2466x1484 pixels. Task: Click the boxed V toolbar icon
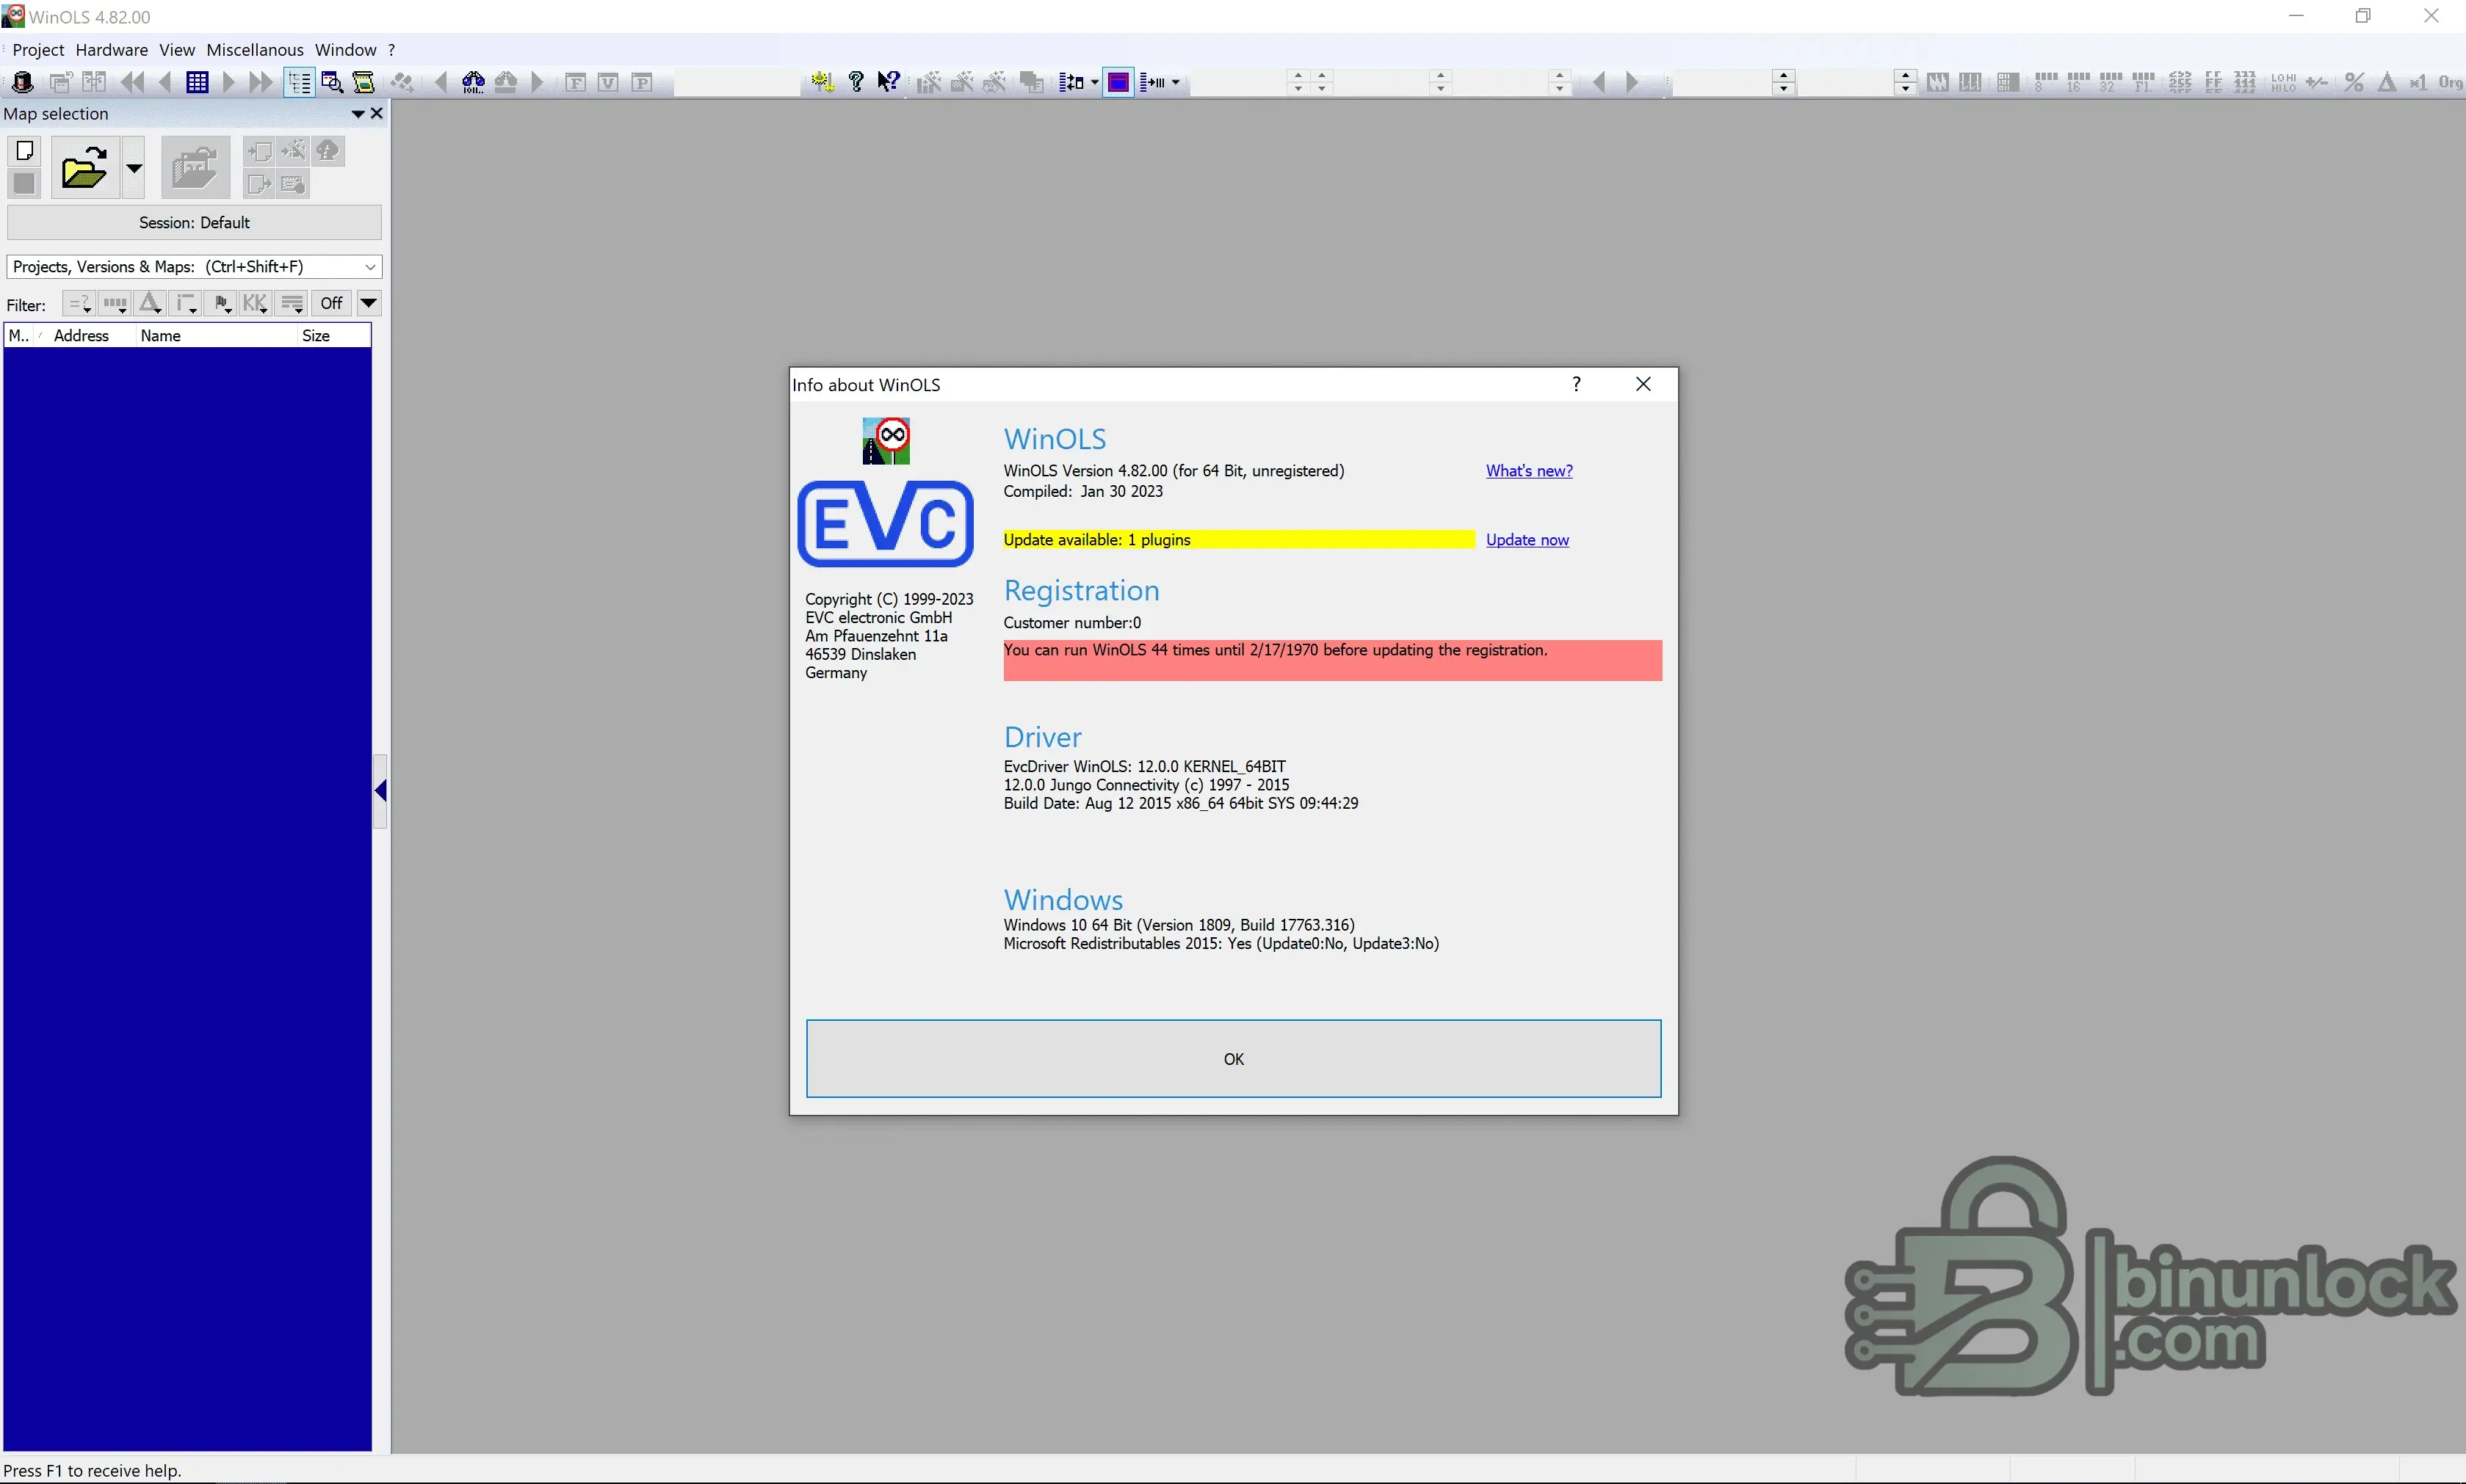[608, 82]
